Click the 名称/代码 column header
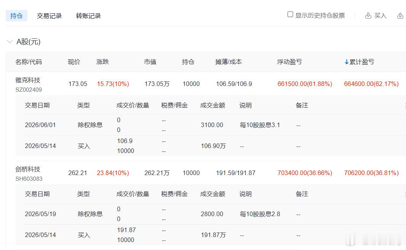The width and height of the screenshot is (406, 250). (x=29, y=62)
